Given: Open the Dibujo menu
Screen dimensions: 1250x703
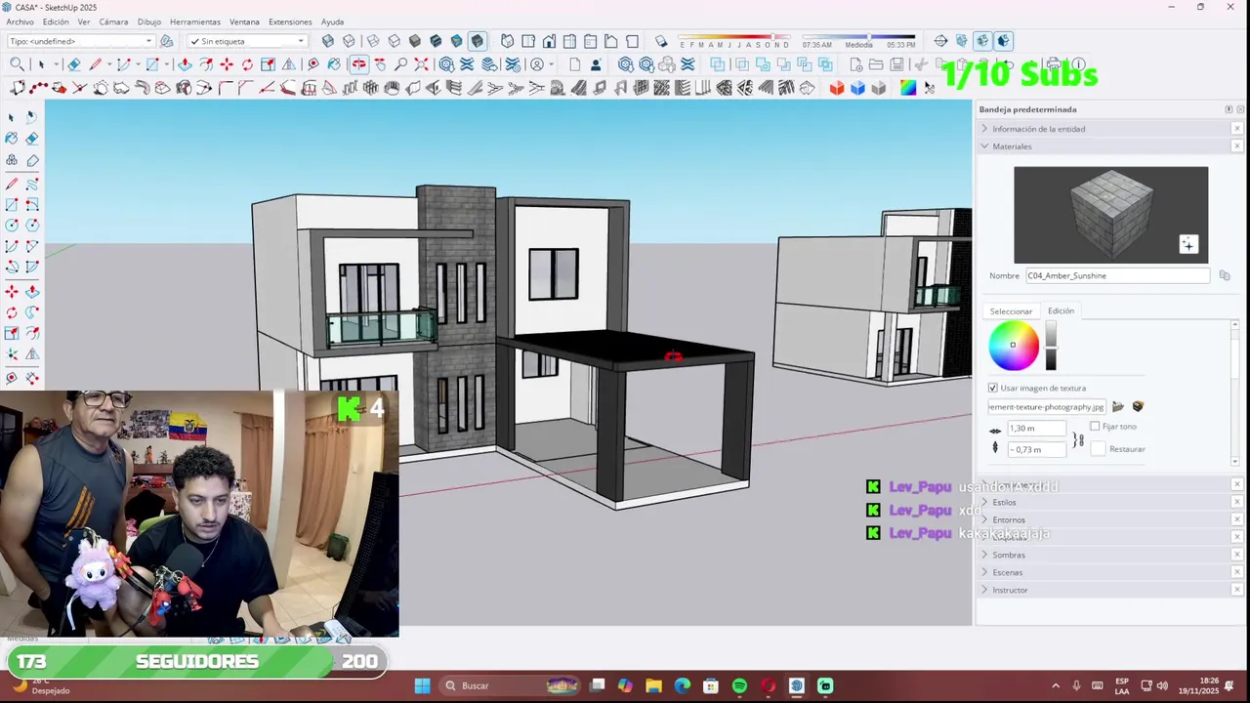Looking at the screenshot, I should point(149,21).
